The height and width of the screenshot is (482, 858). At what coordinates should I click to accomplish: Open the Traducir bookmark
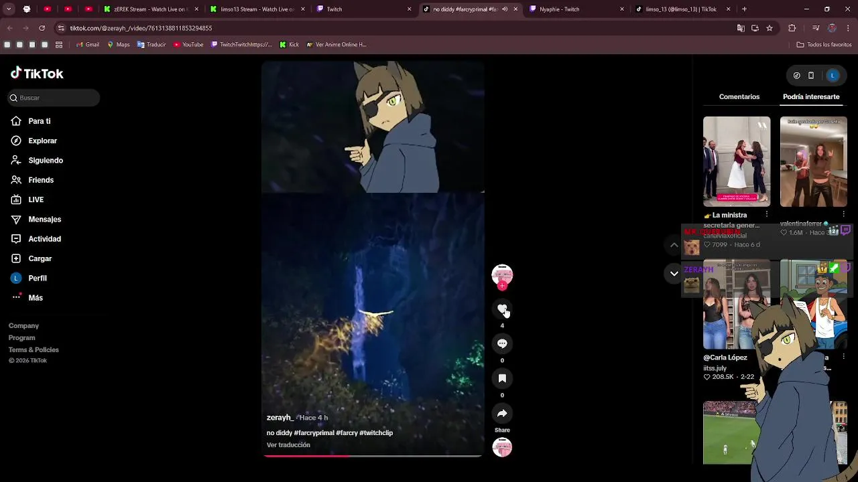coord(151,45)
